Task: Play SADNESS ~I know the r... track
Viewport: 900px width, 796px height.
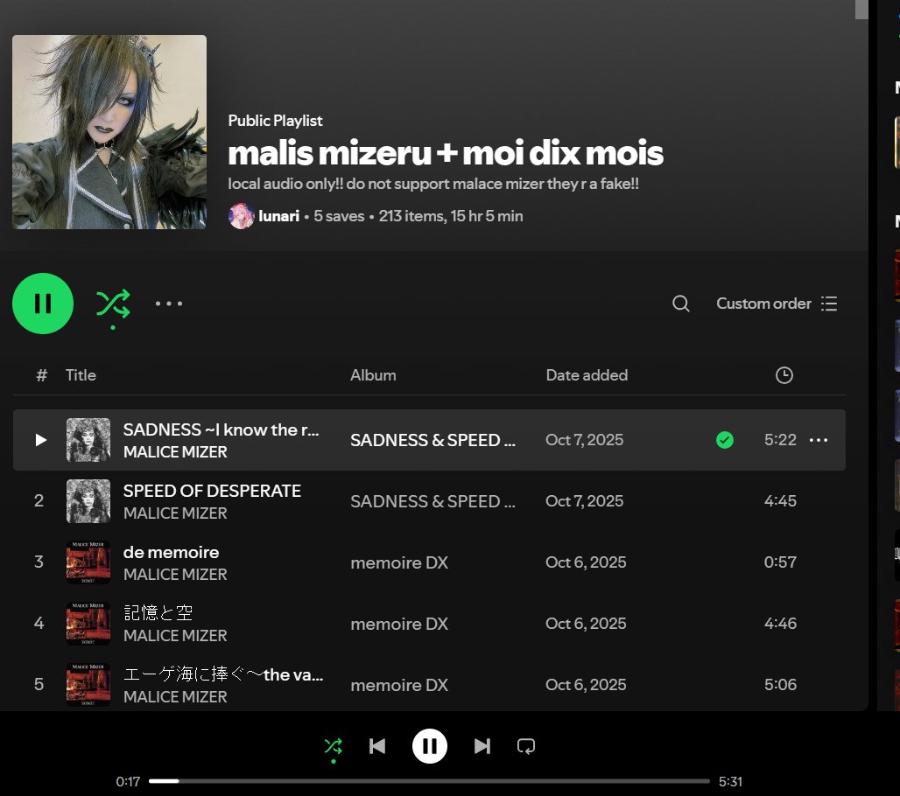Action: point(41,440)
